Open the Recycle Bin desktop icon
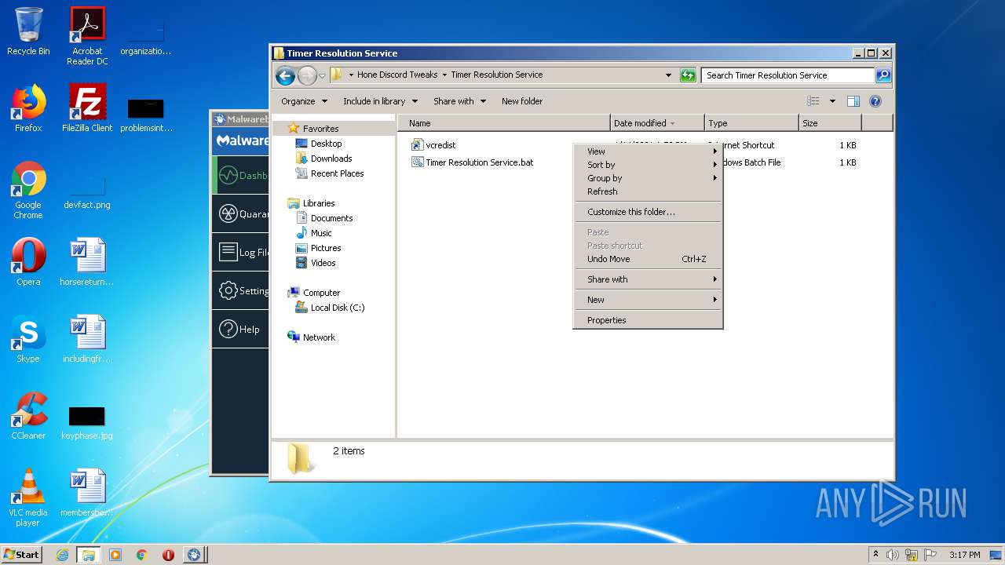This screenshot has height=565, width=1005. pyautogui.click(x=28, y=31)
